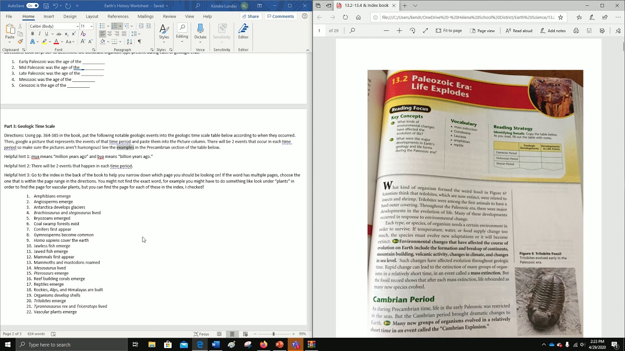Switch to Print Layout view icon

[x=232, y=334]
